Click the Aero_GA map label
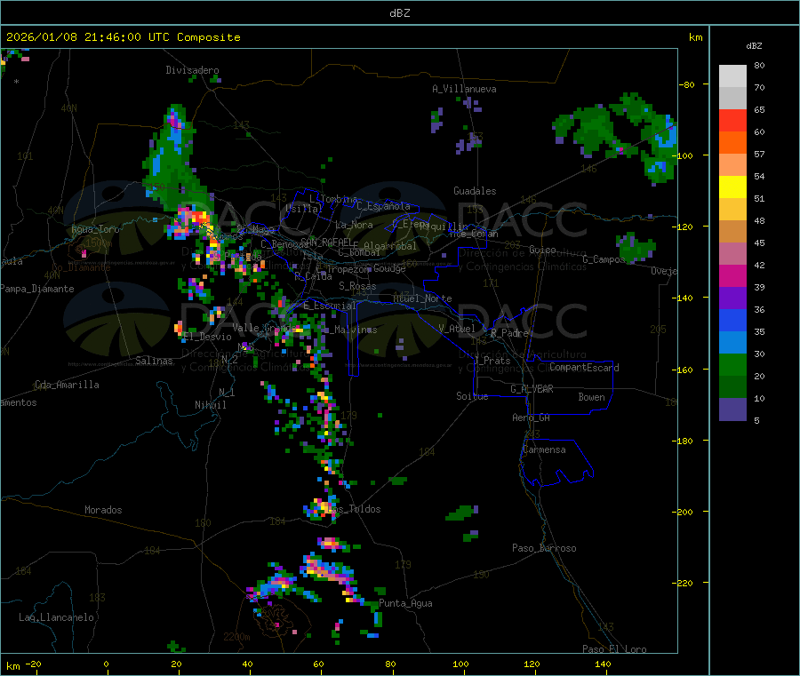 [x=532, y=418]
